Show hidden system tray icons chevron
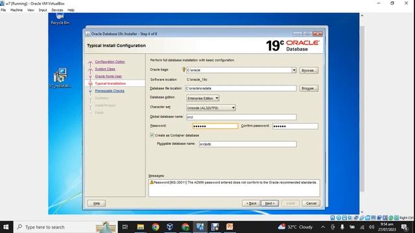This screenshot has height=233, width=415. (x=323, y=227)
